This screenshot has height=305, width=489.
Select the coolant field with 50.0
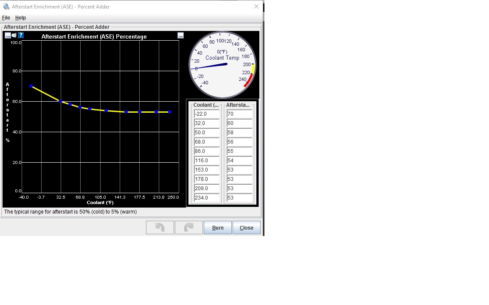(x=207, y=133)
